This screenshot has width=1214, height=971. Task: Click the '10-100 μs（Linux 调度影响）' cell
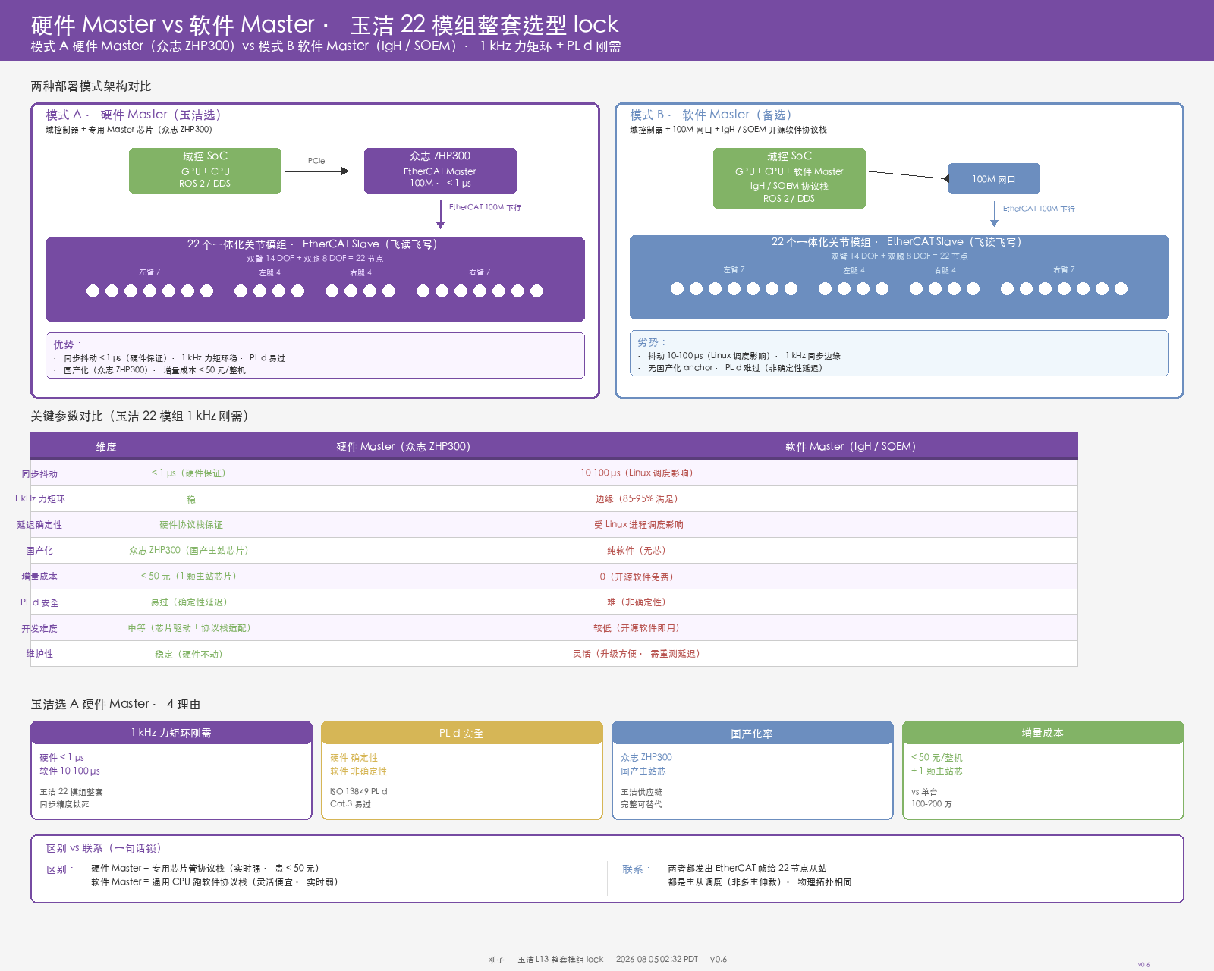(x=637, y=473)
